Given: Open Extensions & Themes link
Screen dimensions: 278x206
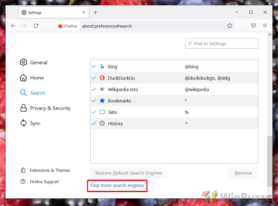Looking at the screenshot, I should (45, 170).
